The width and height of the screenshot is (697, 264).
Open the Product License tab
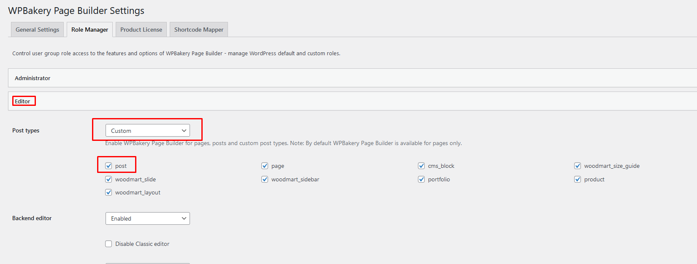click(x=141, y=30)
